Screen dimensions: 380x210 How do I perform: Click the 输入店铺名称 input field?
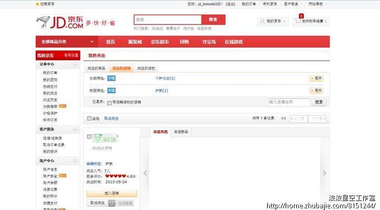(289, 102)
